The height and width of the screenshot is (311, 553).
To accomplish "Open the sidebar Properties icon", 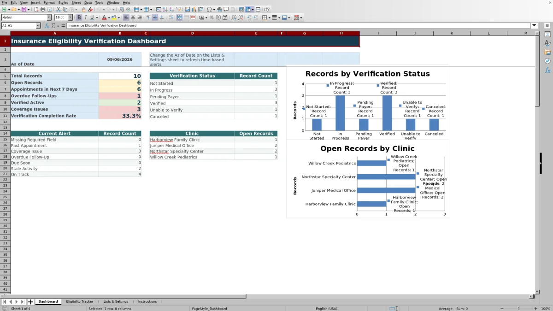I will point(547,35).
